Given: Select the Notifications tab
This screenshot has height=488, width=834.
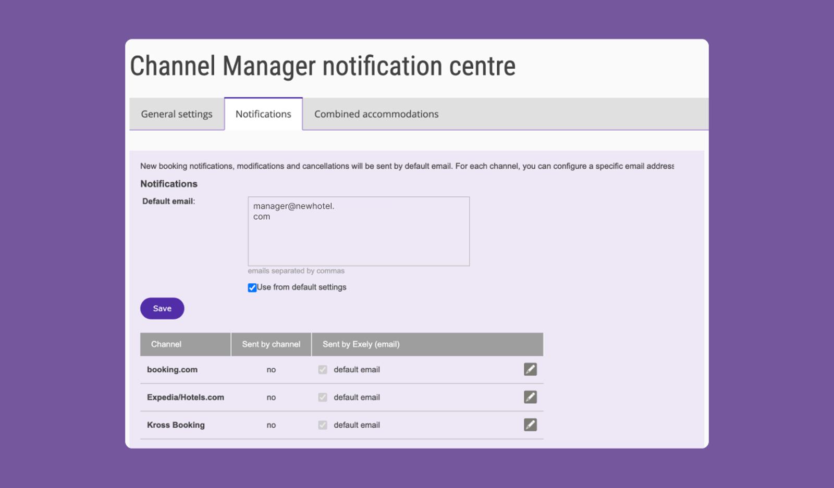Looking at the screenshot, I should tap(263, 114).
